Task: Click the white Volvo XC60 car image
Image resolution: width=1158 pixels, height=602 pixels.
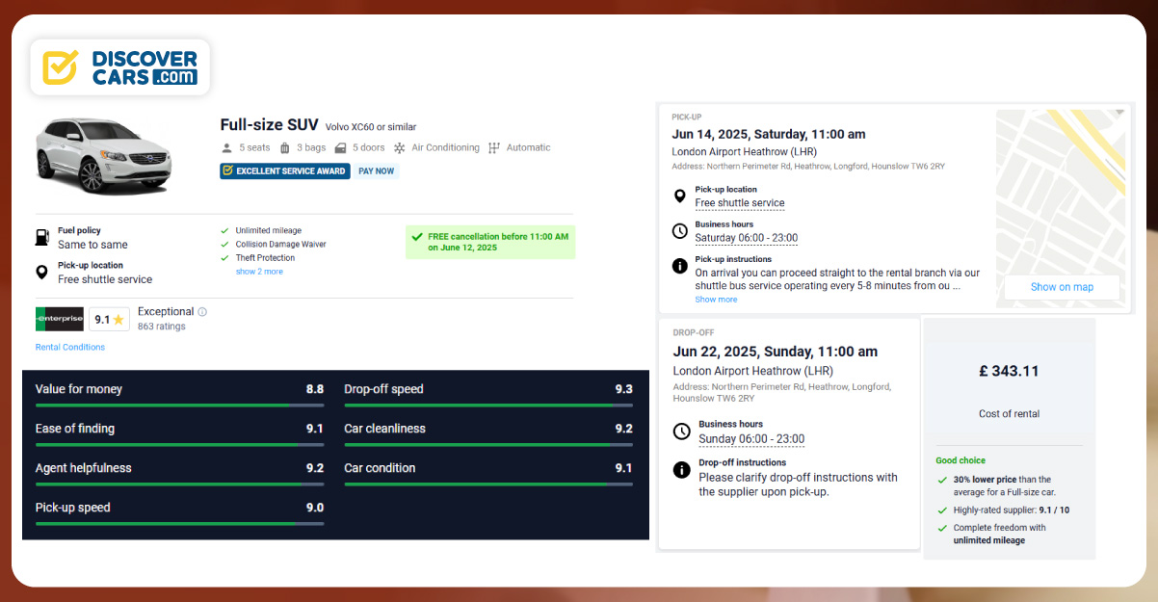Action: [x=103, y=154]
